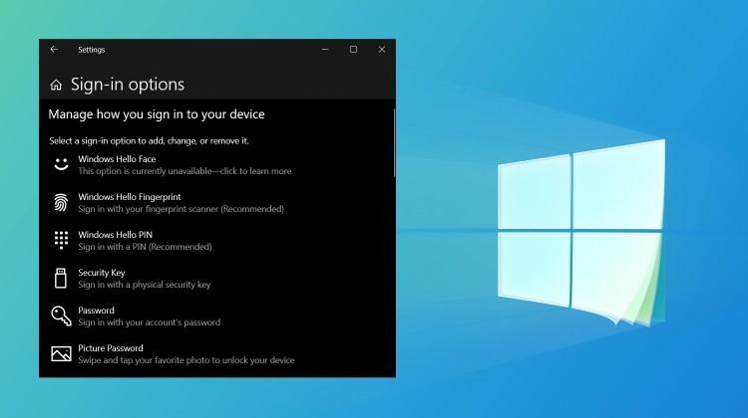
Task: Click the 'Sign-in options' page heading
Action: [128, 85]
